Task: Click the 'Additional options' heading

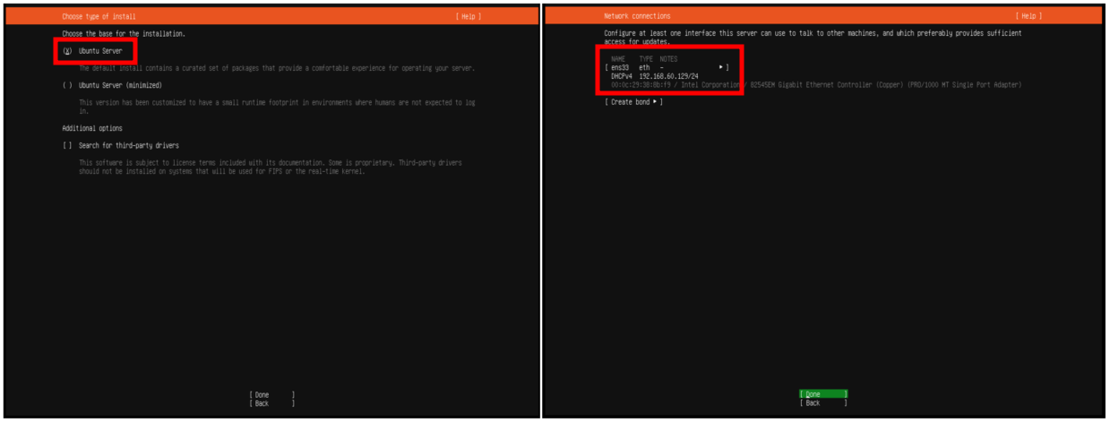Action: point(92,128)
